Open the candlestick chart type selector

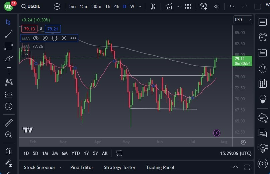pos(153,6)
